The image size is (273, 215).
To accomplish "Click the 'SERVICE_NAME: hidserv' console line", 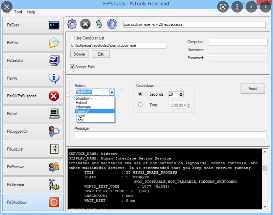I will 93,154.
